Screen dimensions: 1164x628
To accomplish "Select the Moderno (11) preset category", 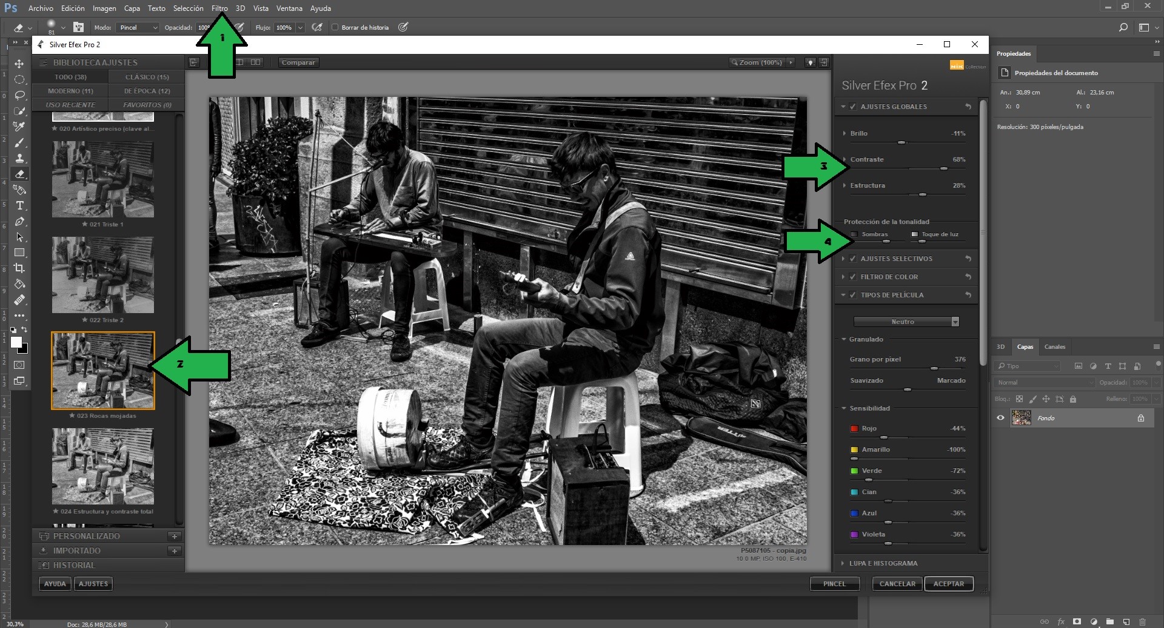I will coord(70,91).
